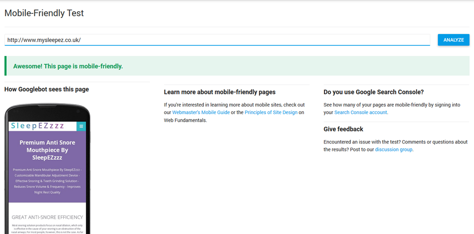Open the Search Console account link
The height and width of the screenshot is (234, 474).
point(361,112)
